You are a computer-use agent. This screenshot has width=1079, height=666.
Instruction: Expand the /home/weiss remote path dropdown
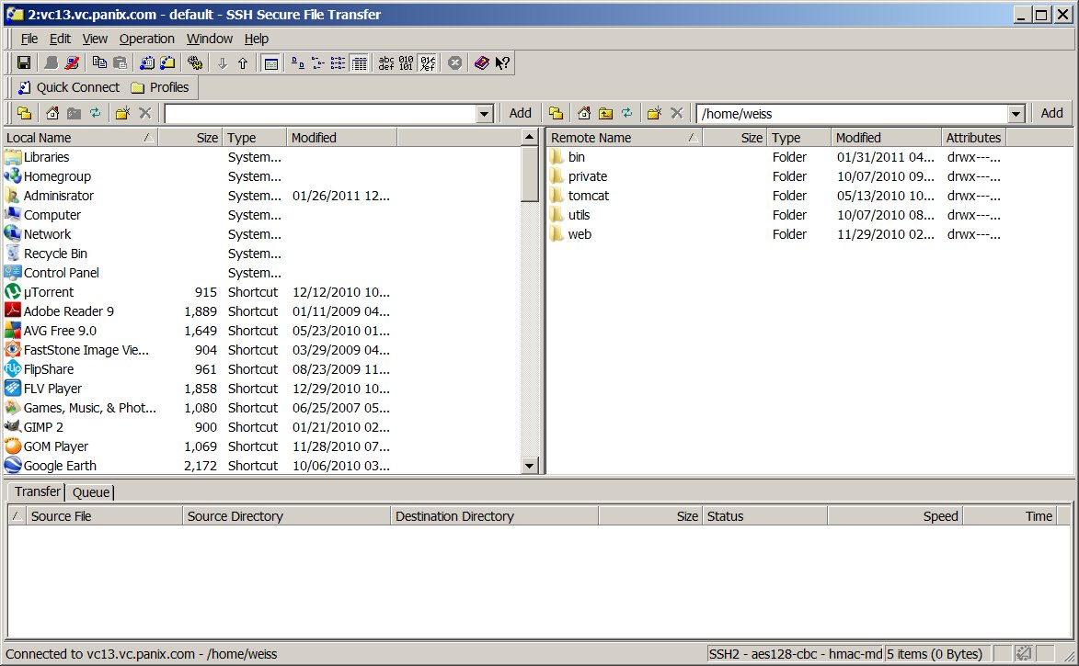[x=1016, y=114]
